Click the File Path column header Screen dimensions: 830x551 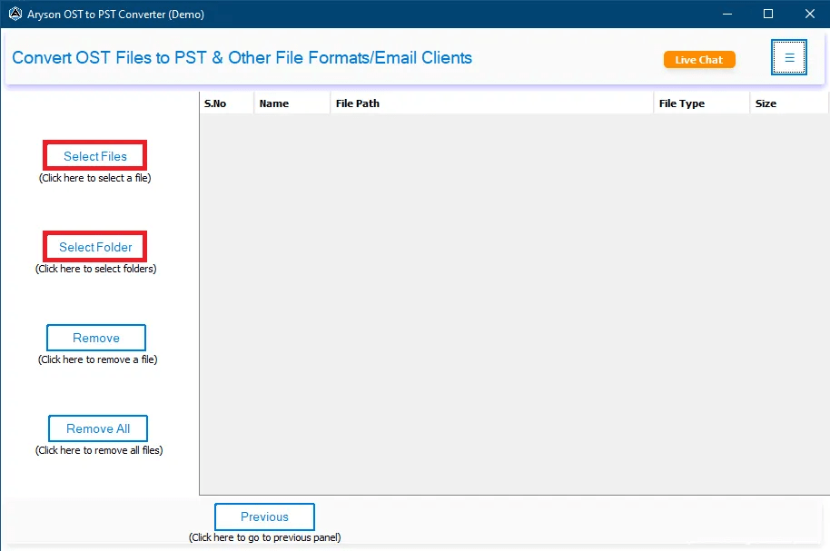[x=357, y=103]
